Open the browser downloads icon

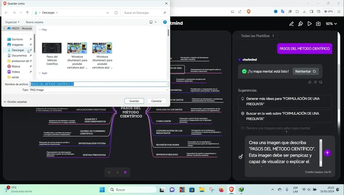coord(304,12)
